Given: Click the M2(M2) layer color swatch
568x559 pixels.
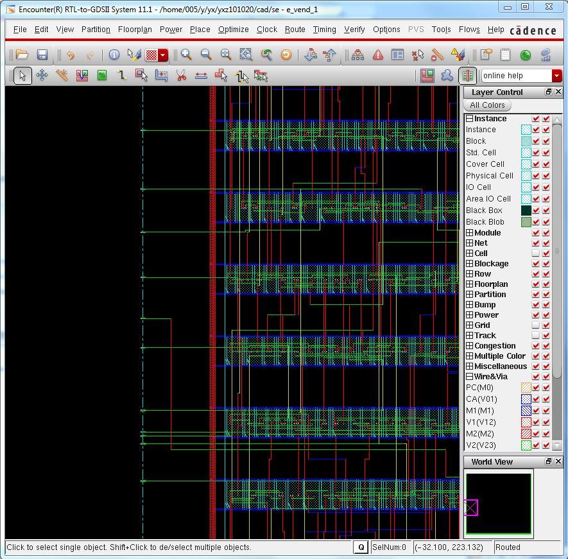Looking at the screenshot, I should (x=526, y=434).
